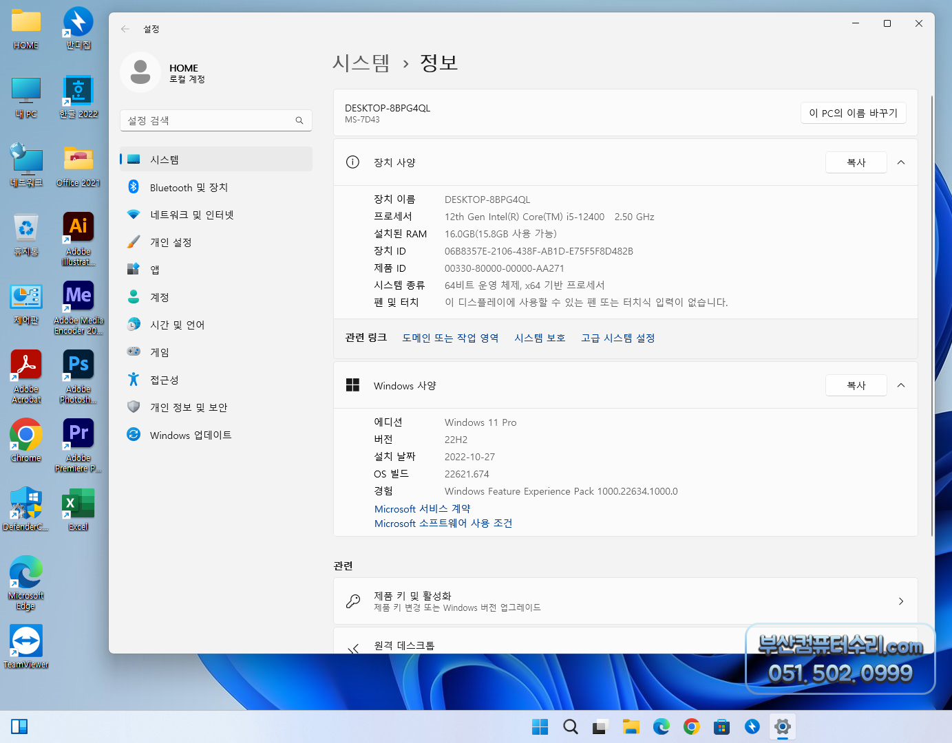This screenshot has width=952, height=743.
Task: Collapse the 장치 사양 section
Action: pos(901,162)
